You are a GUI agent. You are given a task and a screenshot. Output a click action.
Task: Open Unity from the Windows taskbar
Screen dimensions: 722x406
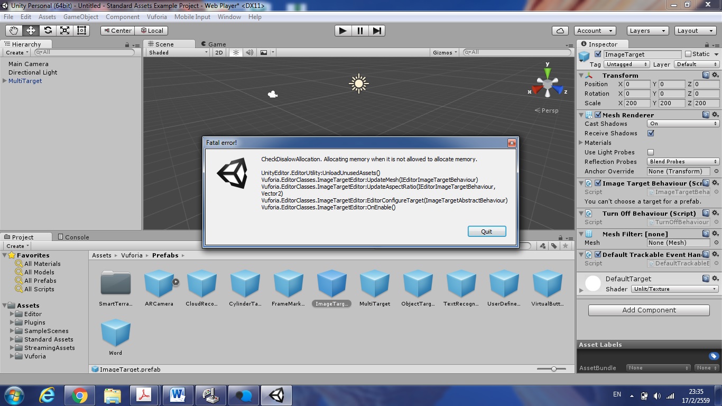276,395
